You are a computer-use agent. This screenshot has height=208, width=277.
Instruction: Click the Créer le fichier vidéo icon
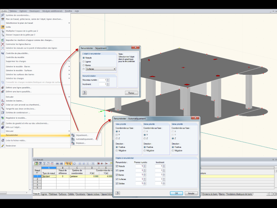3,140
